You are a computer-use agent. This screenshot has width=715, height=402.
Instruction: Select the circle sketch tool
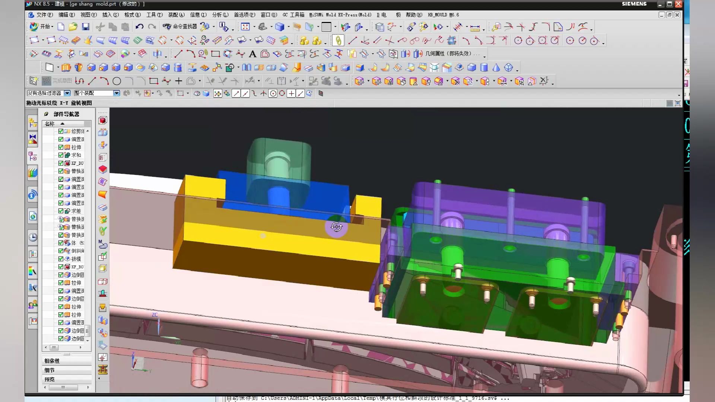tap(117, 81)
